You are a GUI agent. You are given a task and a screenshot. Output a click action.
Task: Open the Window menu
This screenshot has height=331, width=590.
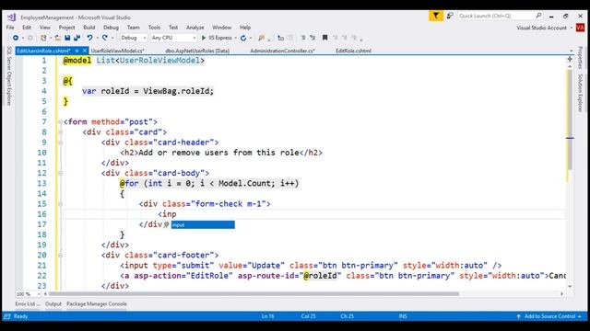tap(221, 28)
